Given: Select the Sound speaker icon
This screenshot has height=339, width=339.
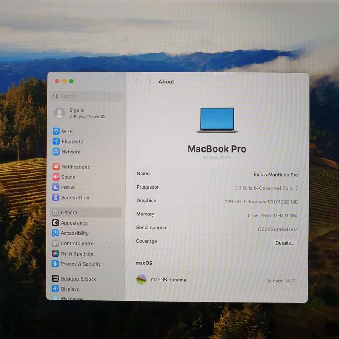Looking at the screenshot, I should coord(56,177).
